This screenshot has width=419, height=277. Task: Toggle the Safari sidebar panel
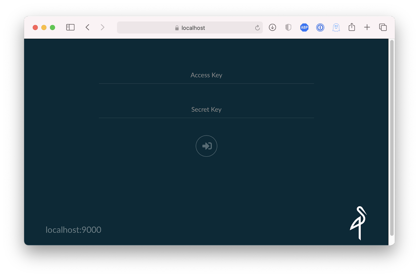tap(70, 27)
